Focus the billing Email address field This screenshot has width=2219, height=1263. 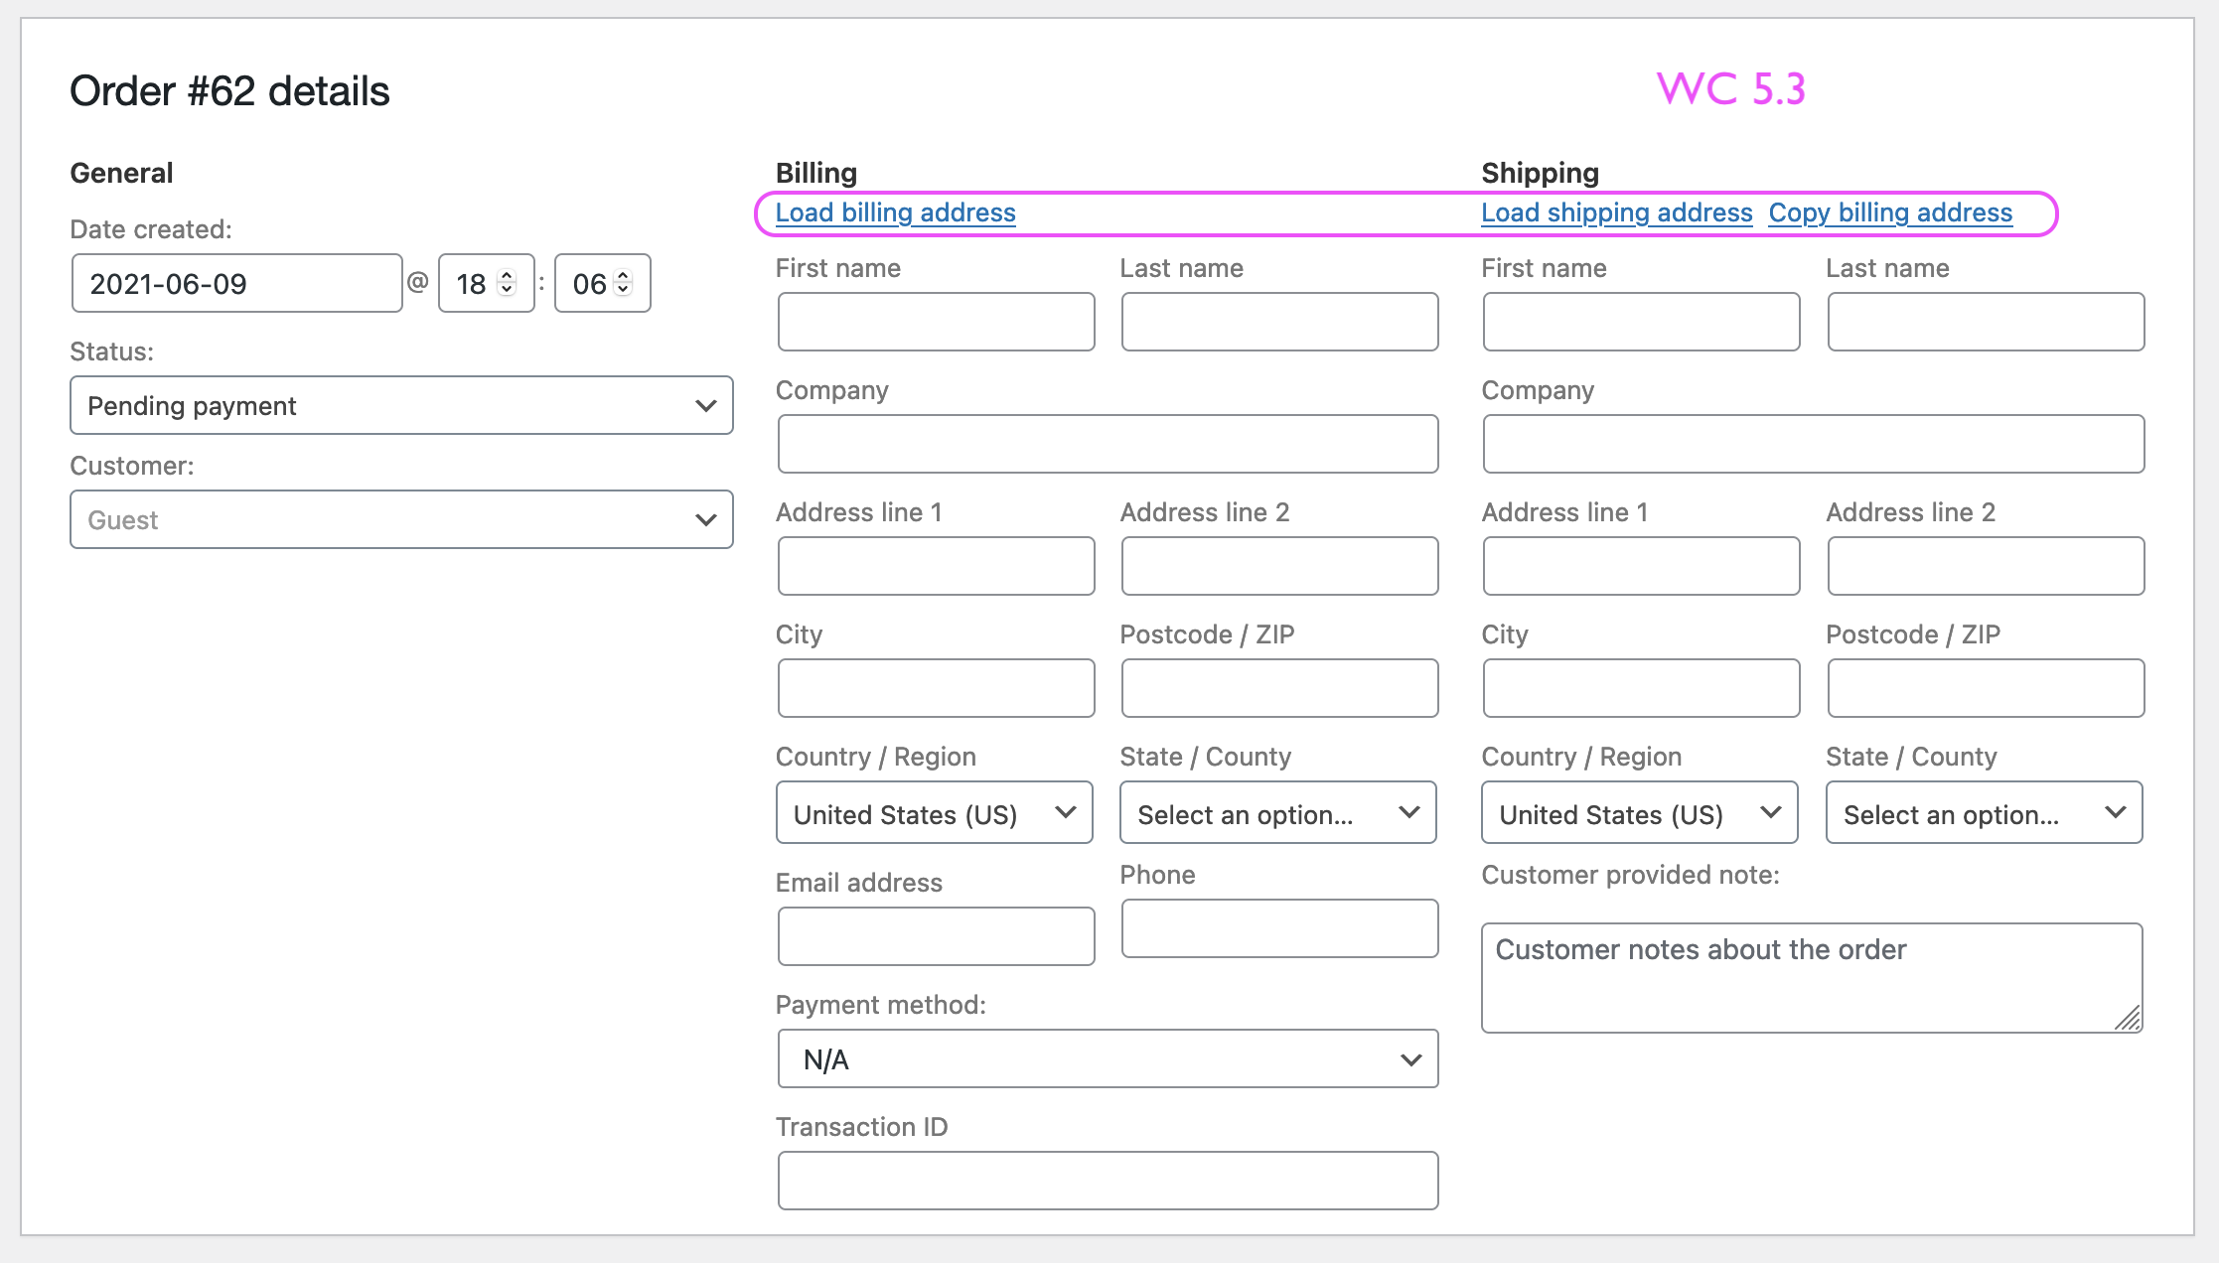coord(937,935)
